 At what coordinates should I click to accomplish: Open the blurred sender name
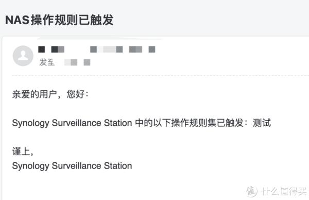(x=51, y=49)
